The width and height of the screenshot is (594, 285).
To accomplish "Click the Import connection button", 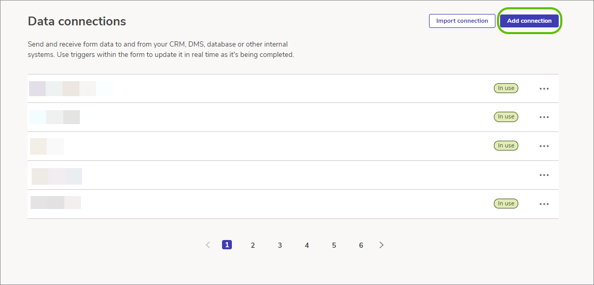I will point(462,21).
